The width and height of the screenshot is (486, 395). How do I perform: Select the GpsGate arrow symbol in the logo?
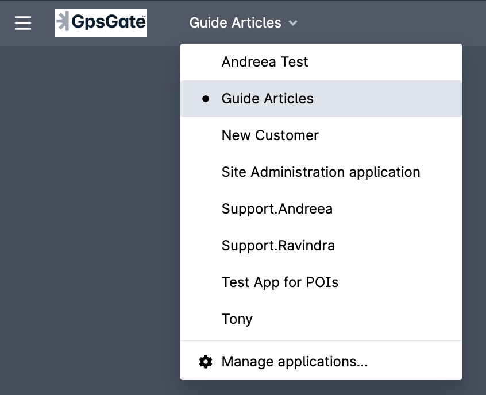pos(63,22)
